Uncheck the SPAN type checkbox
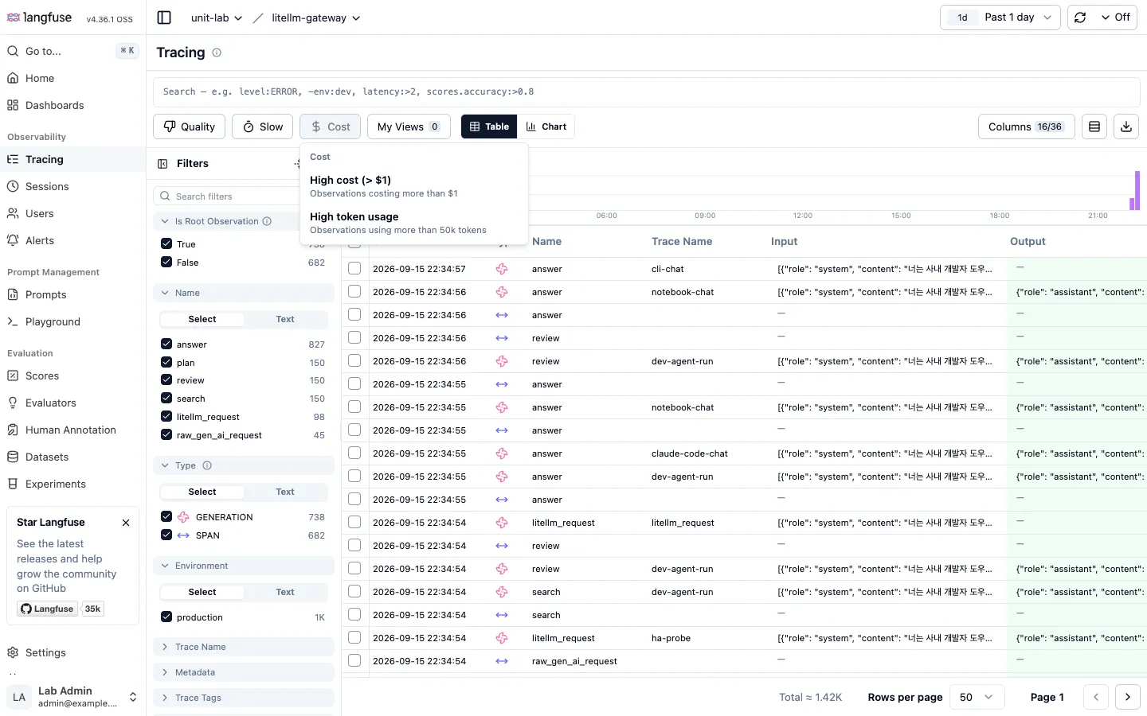This screenshot has width=1147, height=716. click(166, 535)
